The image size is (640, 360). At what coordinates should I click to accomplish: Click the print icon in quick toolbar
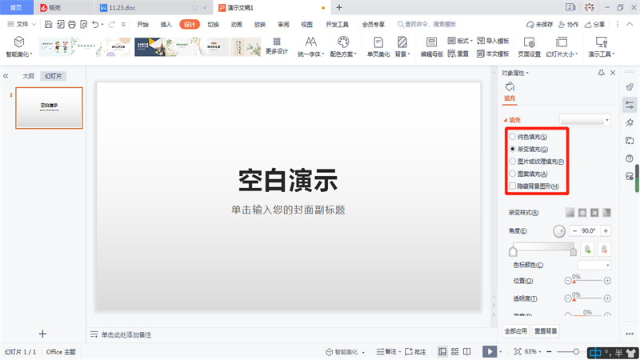[x=72, y=25]
